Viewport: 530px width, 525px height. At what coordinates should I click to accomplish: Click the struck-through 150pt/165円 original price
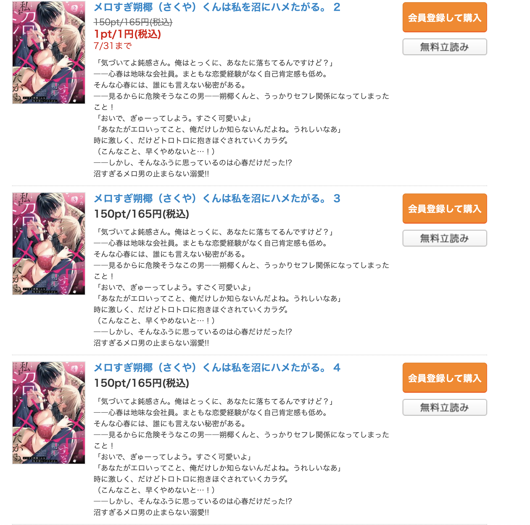[133, 22]
